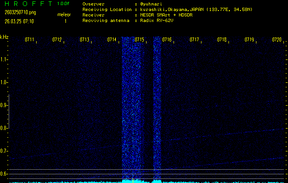
Task: Select the 0713 time marker
Action: pyautogui.click(x=85, y=40)
